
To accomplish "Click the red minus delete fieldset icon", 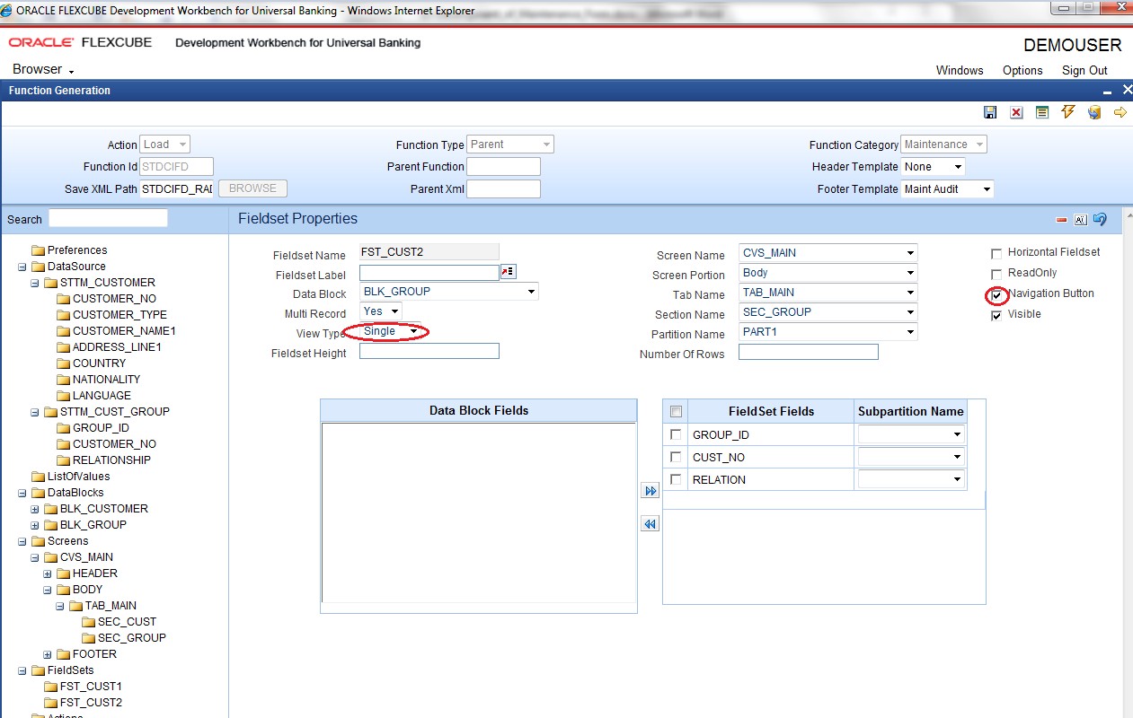I will (1062, 220).
